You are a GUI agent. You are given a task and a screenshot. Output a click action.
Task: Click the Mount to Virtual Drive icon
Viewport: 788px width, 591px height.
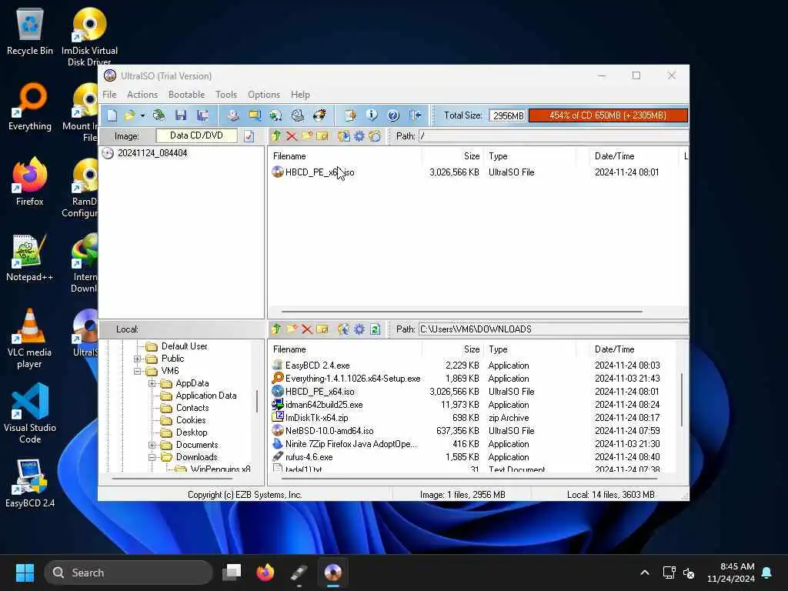pyautogui.click(x=298, y=115)
